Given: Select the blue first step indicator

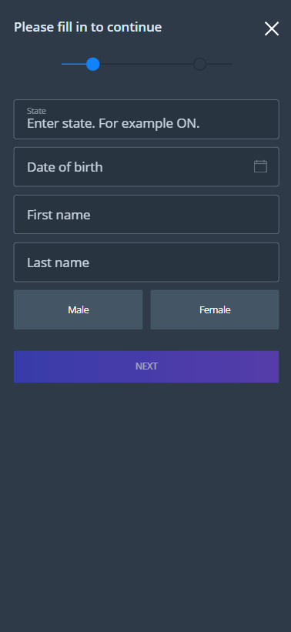Looking at the screenshot, I should click(93, 64).
